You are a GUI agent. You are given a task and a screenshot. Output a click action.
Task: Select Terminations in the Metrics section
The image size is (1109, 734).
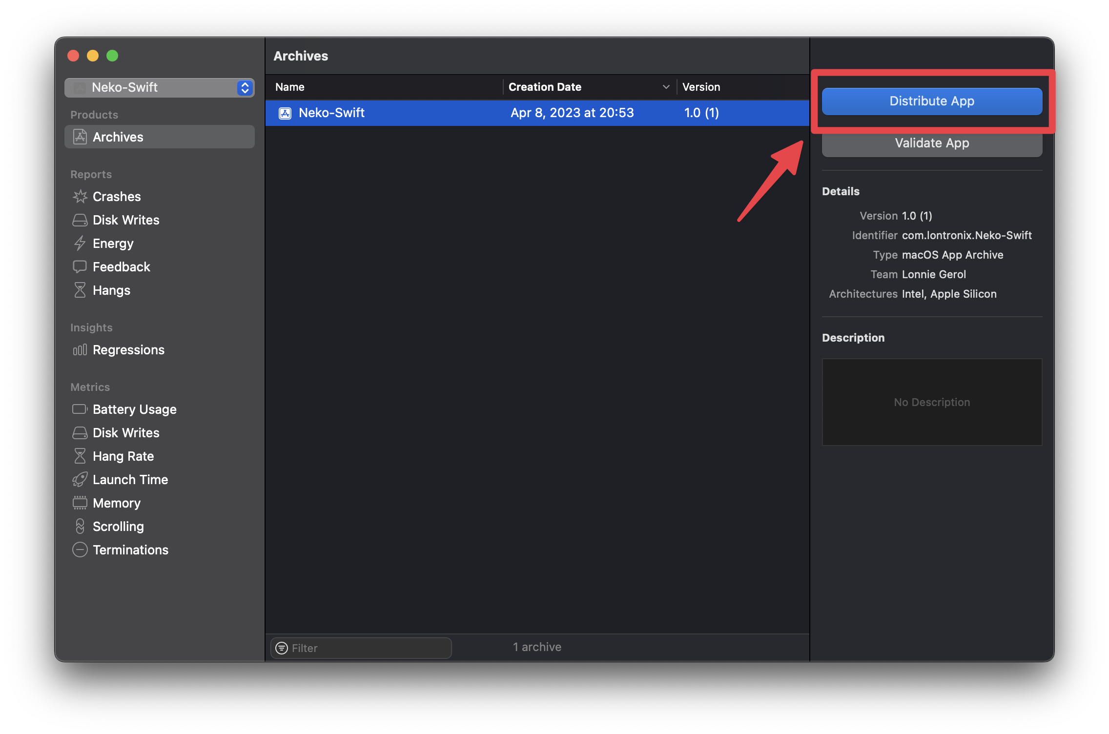click(130, 550)
